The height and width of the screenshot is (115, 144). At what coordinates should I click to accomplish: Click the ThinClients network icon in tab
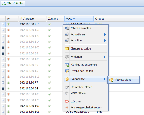(x=4, y=3)
